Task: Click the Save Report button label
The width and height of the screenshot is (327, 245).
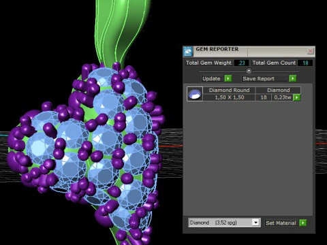Action: pos(259,78)
